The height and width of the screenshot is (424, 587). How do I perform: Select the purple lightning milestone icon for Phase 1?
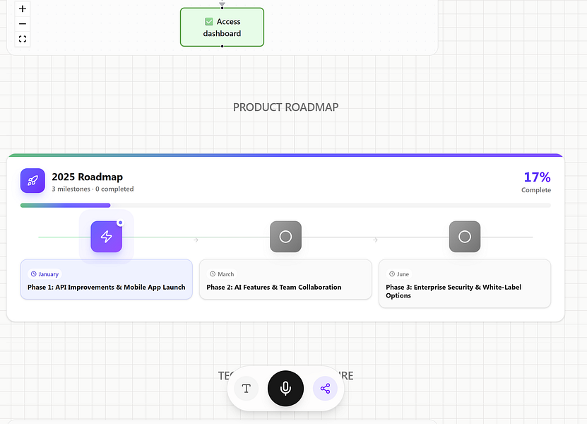pyautogui.click(x=107, y=237)
